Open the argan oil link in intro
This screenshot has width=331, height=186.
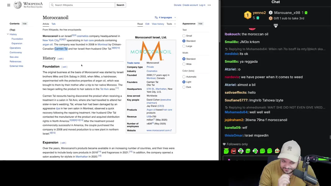[x=48, y=44]
